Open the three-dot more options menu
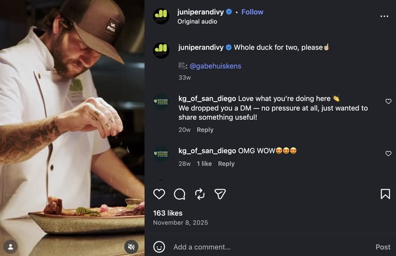 point(384,16)
